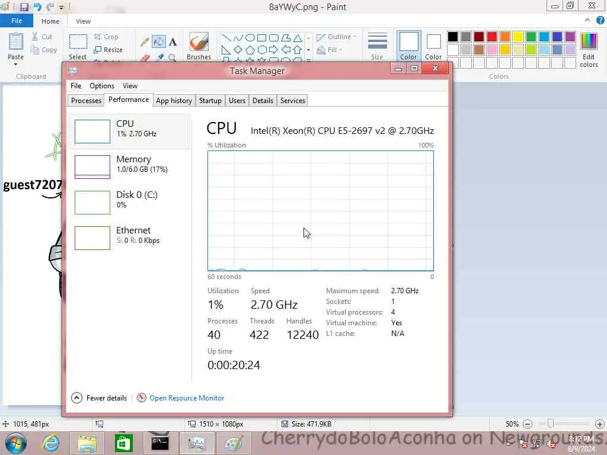The image size is (607, 455).
Task: Select the Pencil tool in Paint
Action: 145,41
